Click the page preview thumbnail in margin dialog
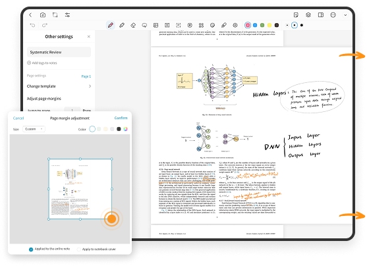The height and width of the screenshot is (266, 367). coord(80,189)
